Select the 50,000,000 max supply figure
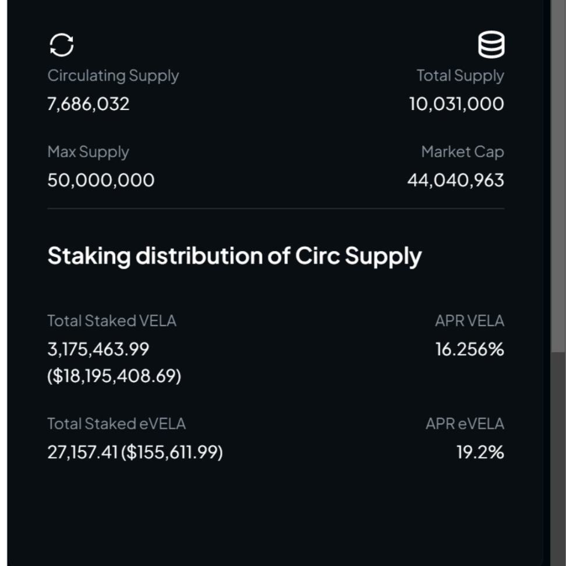Screen dimensions: 566x566 click(x=101, y=181)
